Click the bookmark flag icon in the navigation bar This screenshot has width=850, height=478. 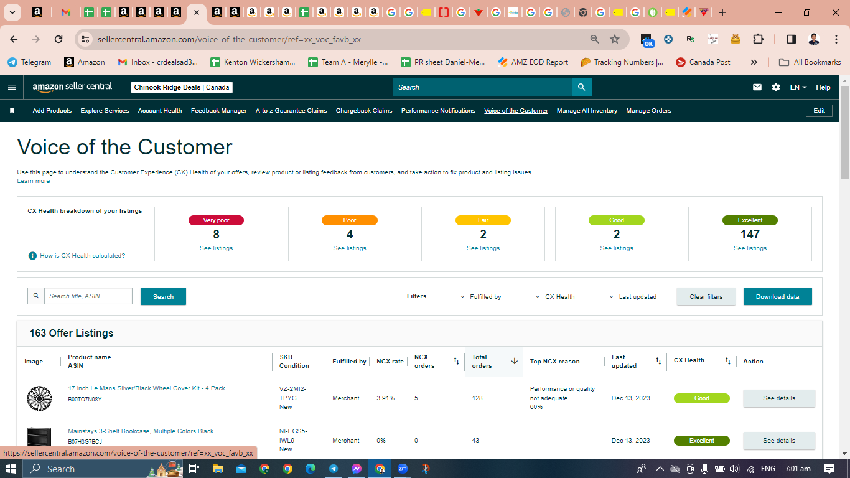pos(12,111)
